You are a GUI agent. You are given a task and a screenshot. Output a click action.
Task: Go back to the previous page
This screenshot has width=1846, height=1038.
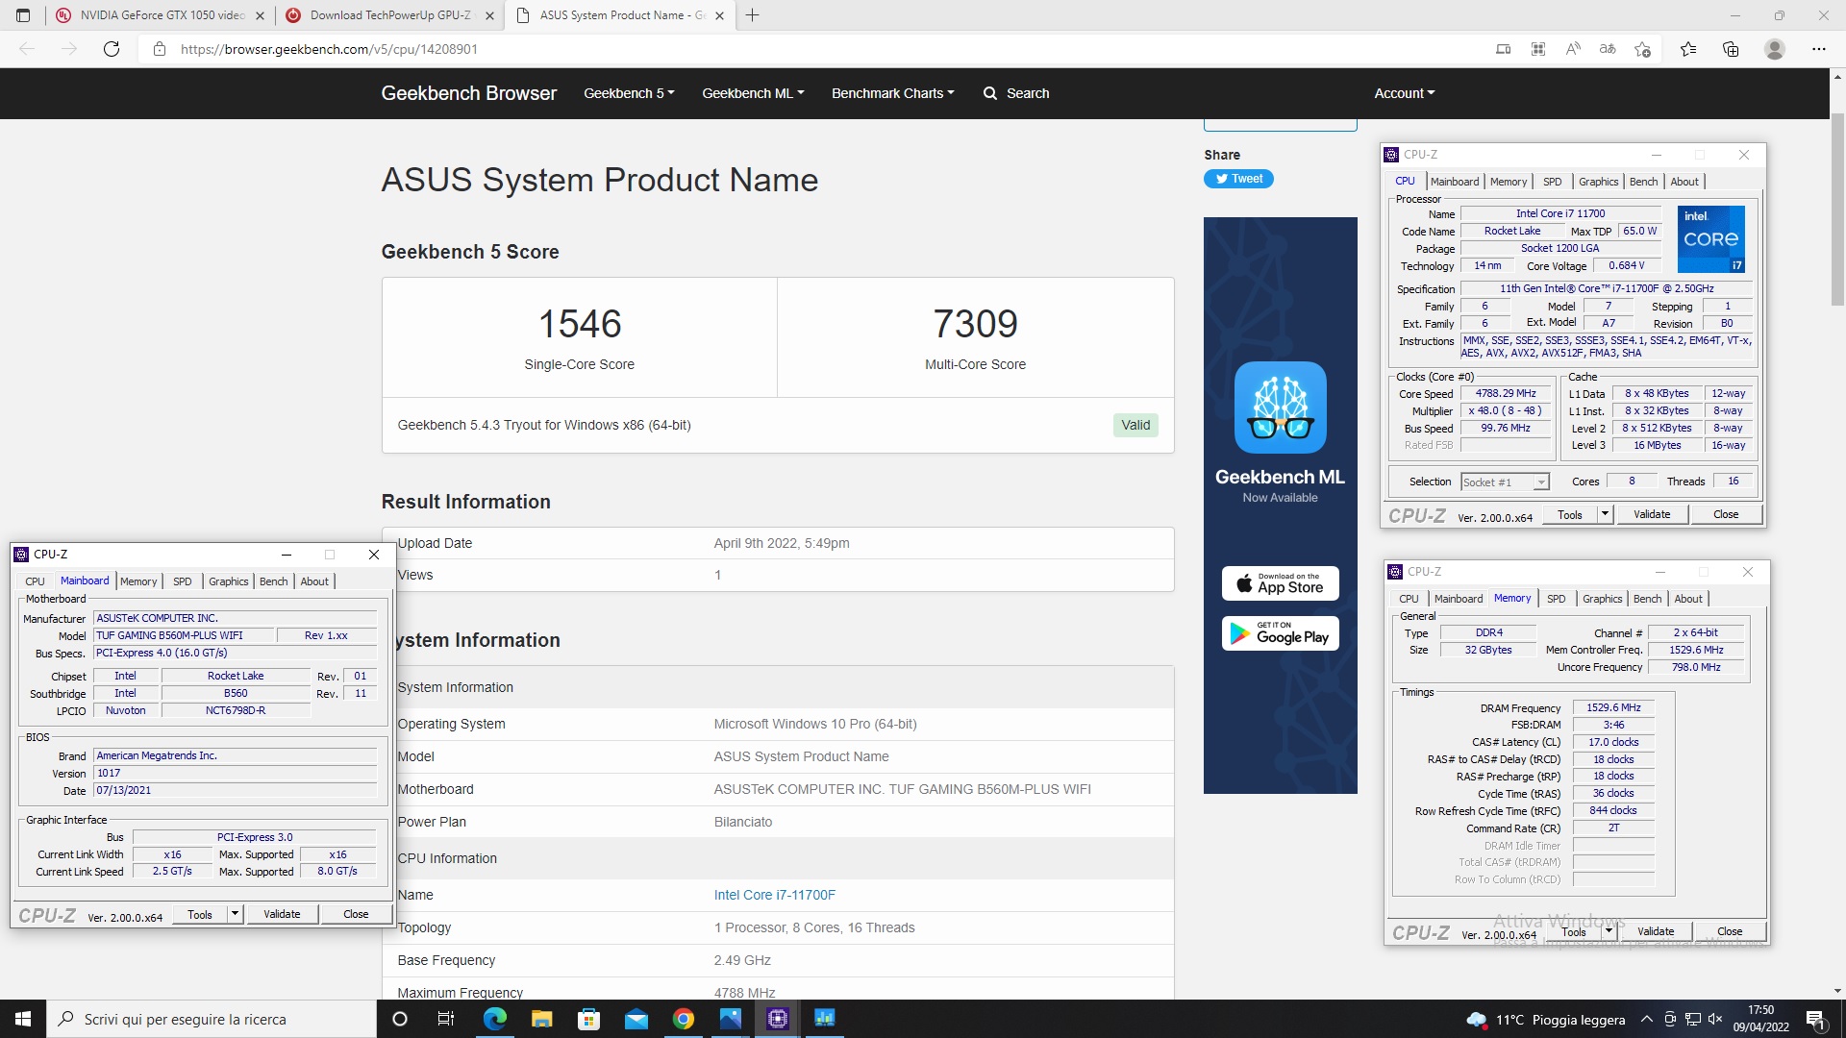click(27, 49)
